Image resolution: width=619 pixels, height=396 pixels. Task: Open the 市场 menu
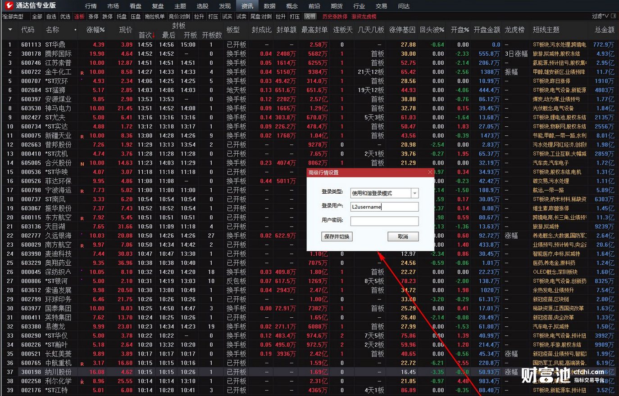click(113, 6)
